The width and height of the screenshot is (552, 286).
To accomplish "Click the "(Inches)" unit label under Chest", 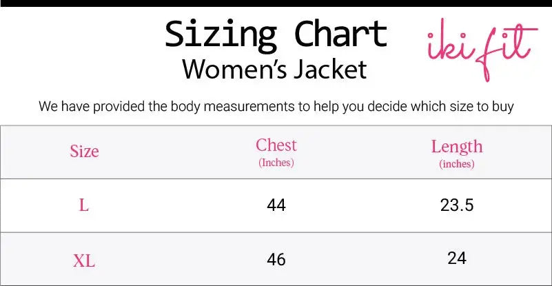I will point(276,163).
